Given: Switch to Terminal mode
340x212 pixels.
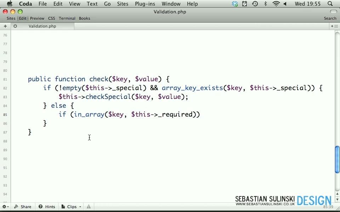Looking at the screenshot, I should click(x=67, y=18).
